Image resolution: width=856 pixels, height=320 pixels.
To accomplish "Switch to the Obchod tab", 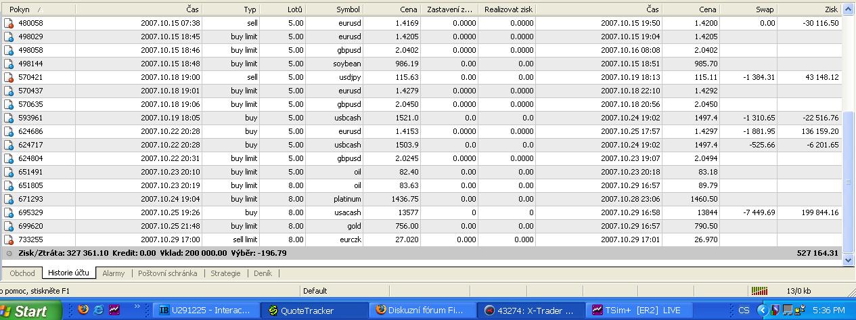I will pyautogui.click(x=22, y=273).
